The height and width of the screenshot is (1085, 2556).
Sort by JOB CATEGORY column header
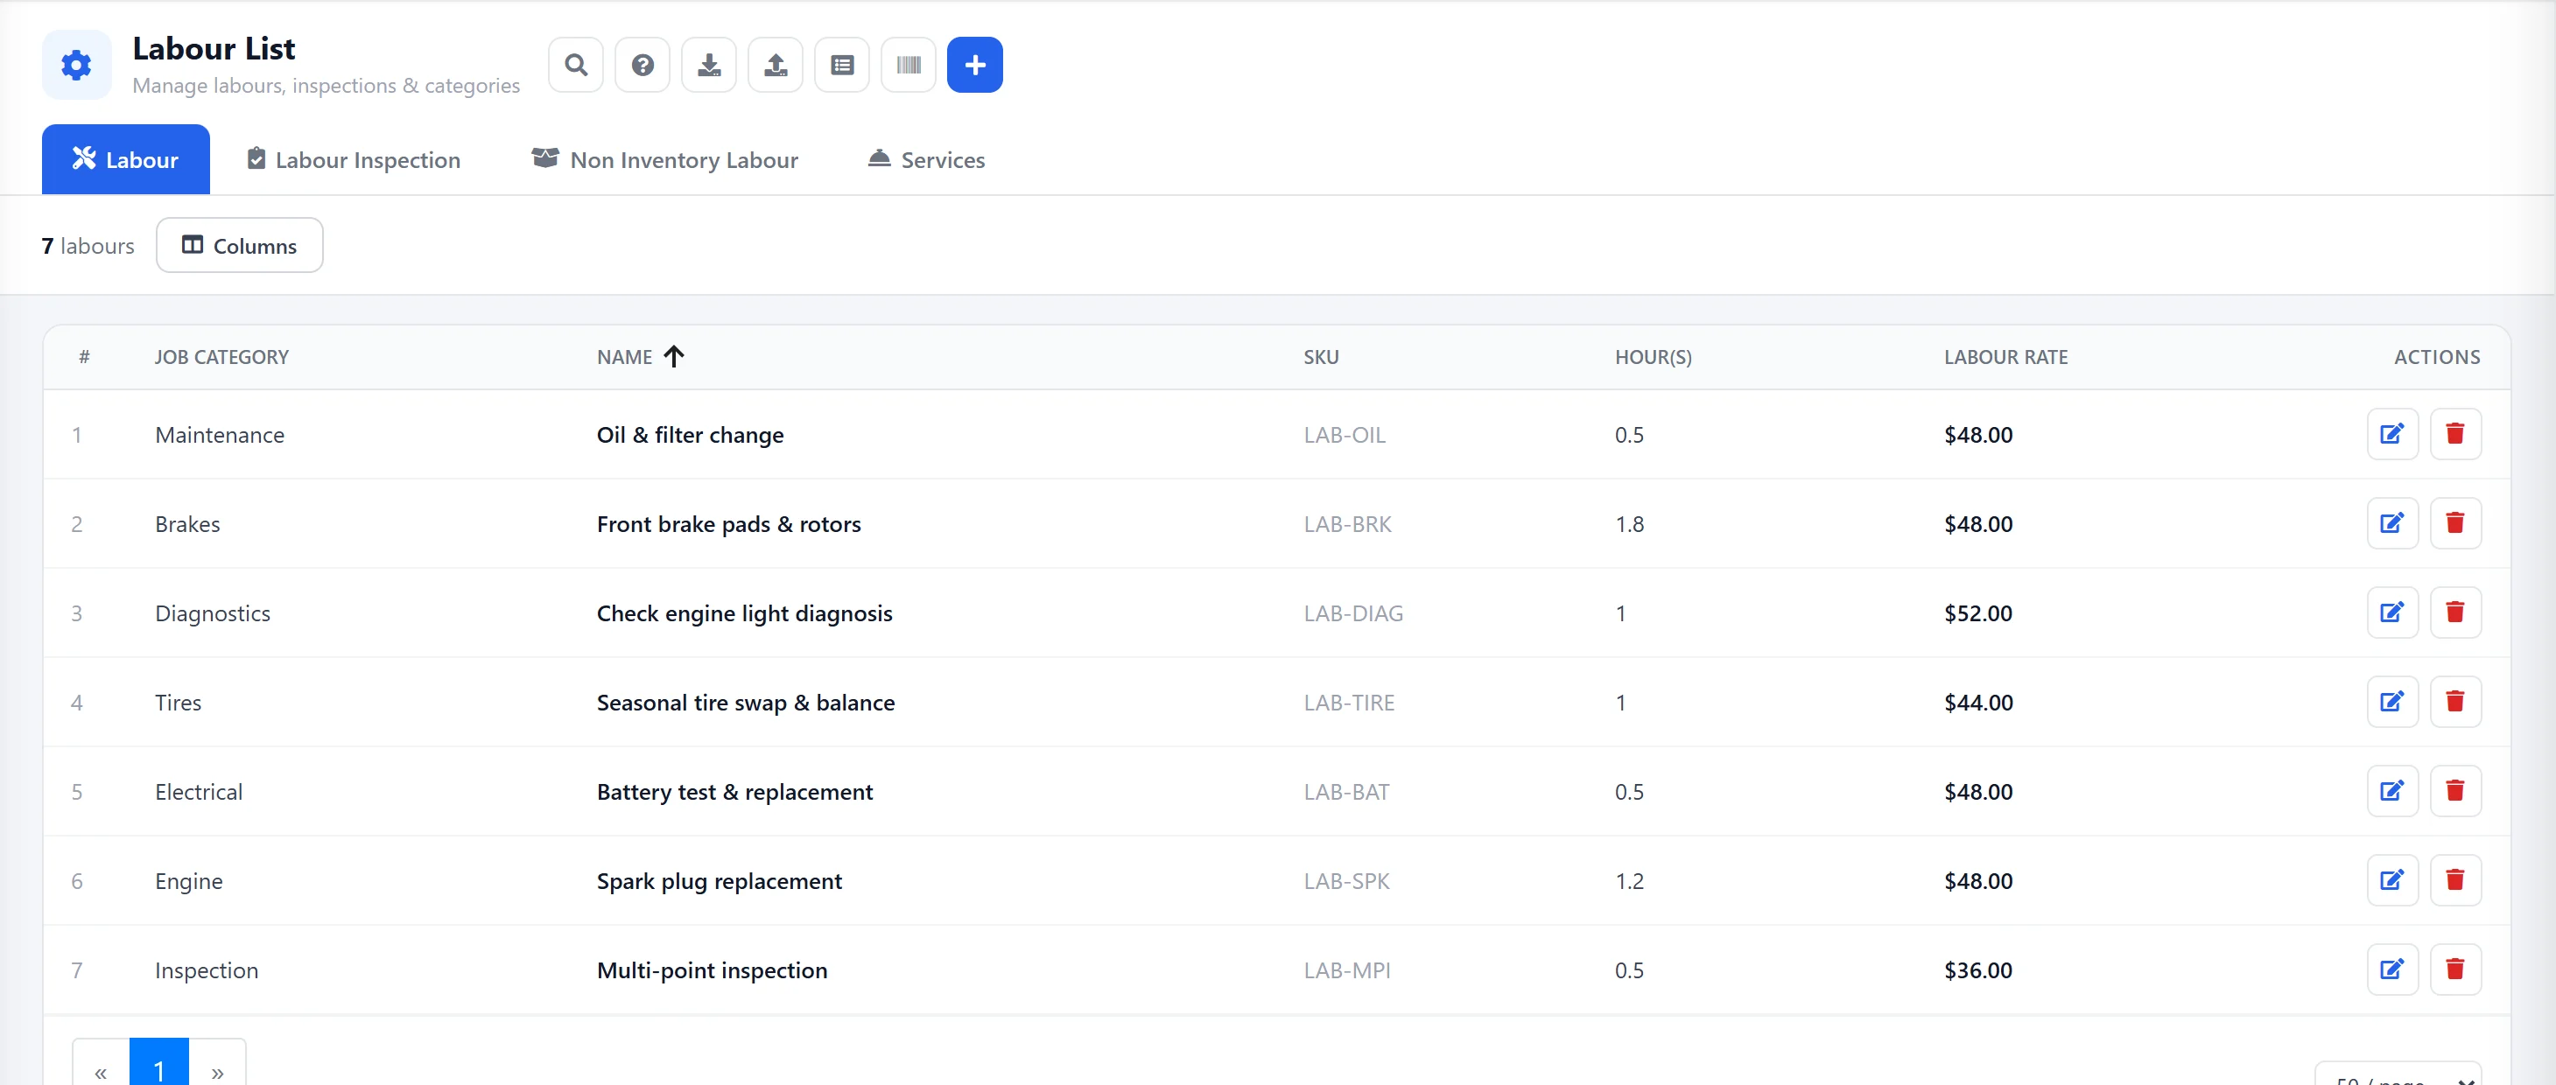point(221,357)
